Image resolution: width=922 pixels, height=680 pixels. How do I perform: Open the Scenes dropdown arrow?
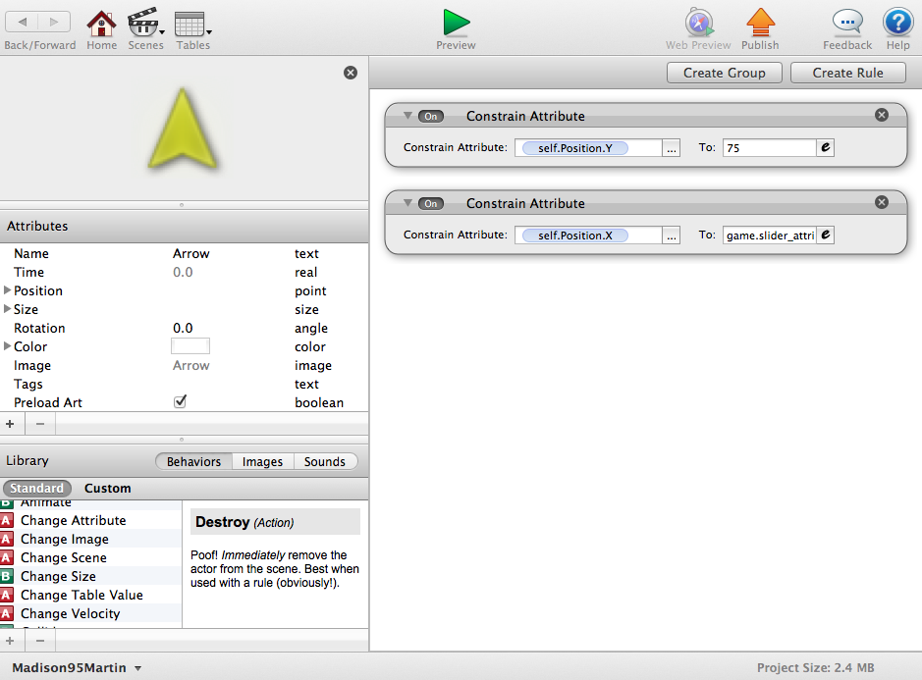tap(162, 32)
